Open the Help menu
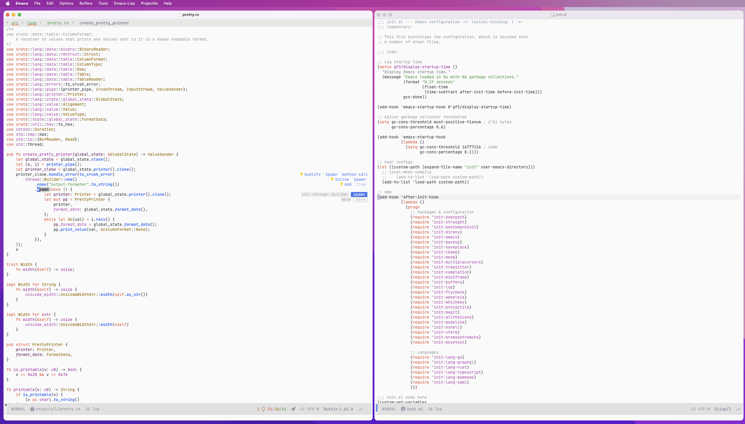Image resolution: width=745 pixels, height=424 pixels. (167, 4)
